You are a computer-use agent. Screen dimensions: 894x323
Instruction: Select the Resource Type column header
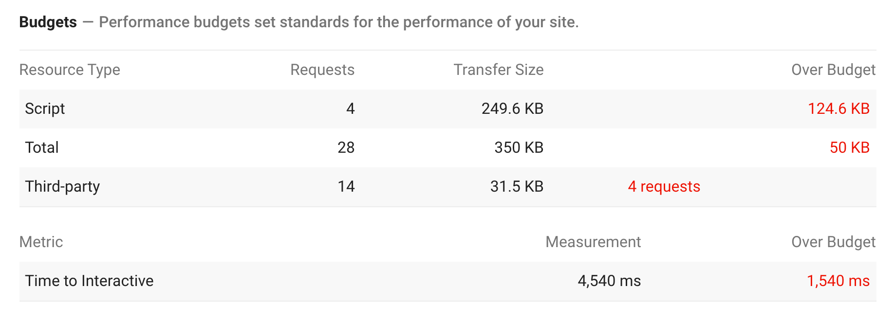pos(70,70)
